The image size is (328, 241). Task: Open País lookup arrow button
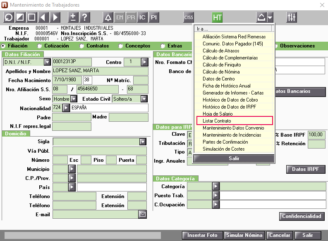[x=72, y=187]
